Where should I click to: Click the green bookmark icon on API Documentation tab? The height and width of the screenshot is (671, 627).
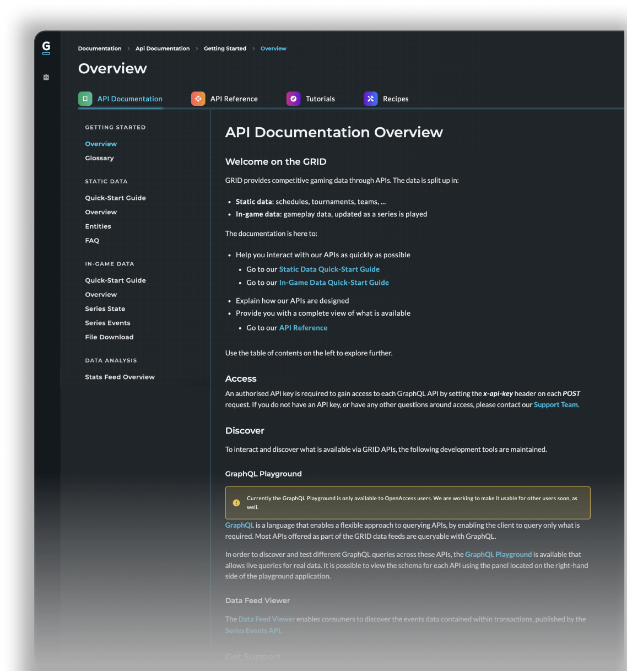point(85,98)
